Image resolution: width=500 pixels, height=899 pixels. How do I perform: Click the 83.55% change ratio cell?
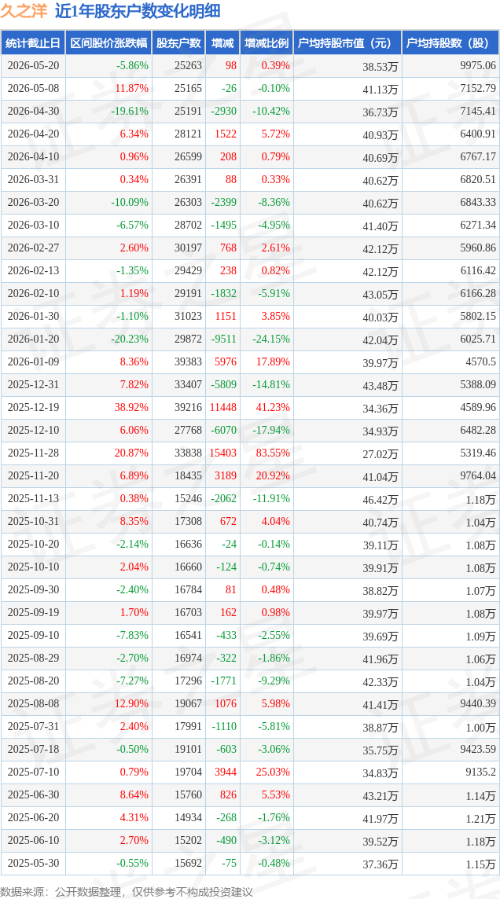pyautogui.click(x=271, y=453)
